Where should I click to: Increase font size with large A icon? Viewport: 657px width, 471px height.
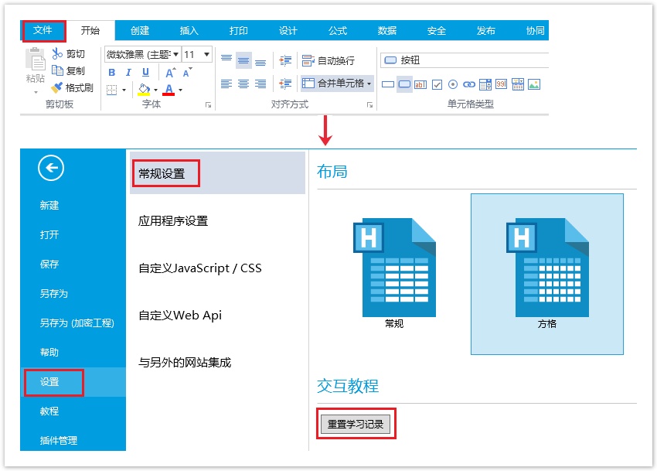(x=170, y=73)
